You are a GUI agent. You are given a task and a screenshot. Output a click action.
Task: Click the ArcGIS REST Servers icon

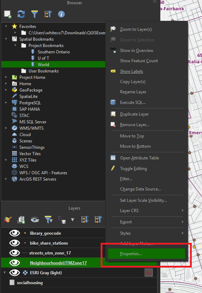(x=14, y=179)
